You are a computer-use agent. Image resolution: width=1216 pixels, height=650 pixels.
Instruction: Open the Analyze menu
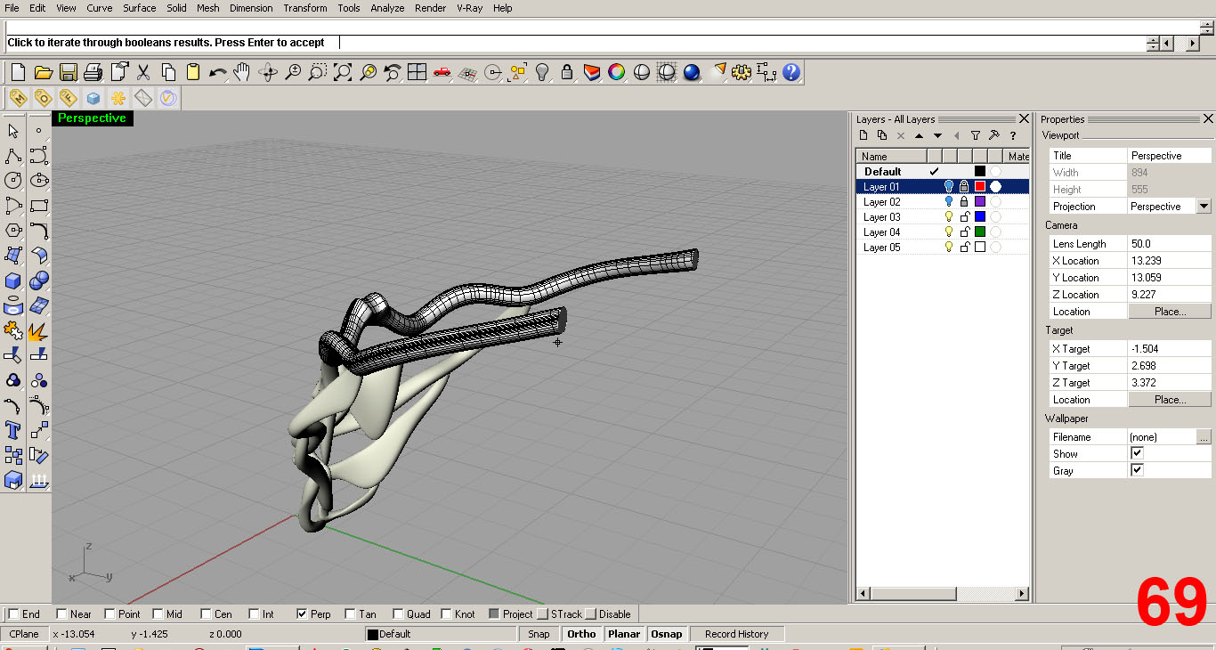387,8
